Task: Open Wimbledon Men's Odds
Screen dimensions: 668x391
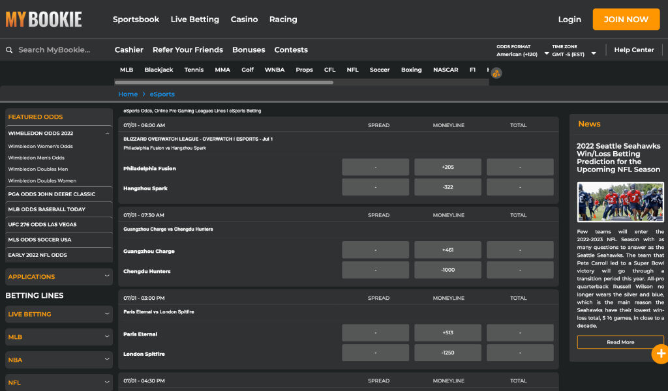Action: [x=37, y=158]
